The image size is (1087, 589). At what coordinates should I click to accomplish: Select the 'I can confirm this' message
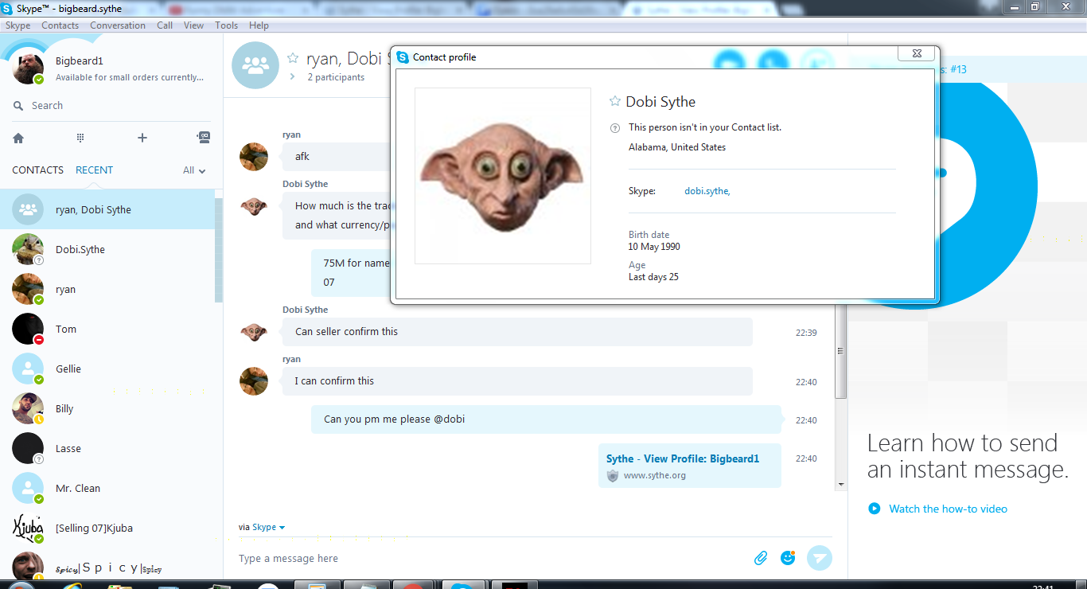[517, 381]
